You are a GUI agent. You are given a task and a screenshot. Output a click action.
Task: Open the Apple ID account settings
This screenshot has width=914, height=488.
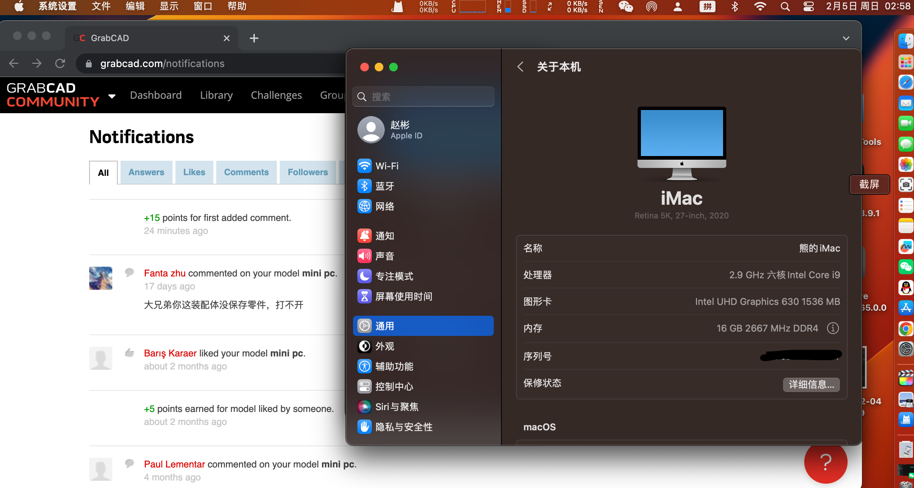[423, 130]
